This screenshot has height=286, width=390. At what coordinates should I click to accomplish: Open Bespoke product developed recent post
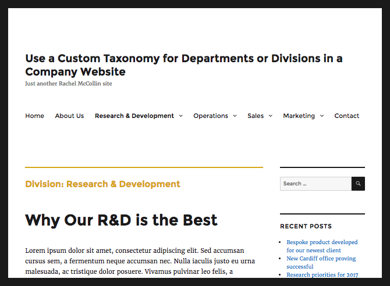(322, 246)
